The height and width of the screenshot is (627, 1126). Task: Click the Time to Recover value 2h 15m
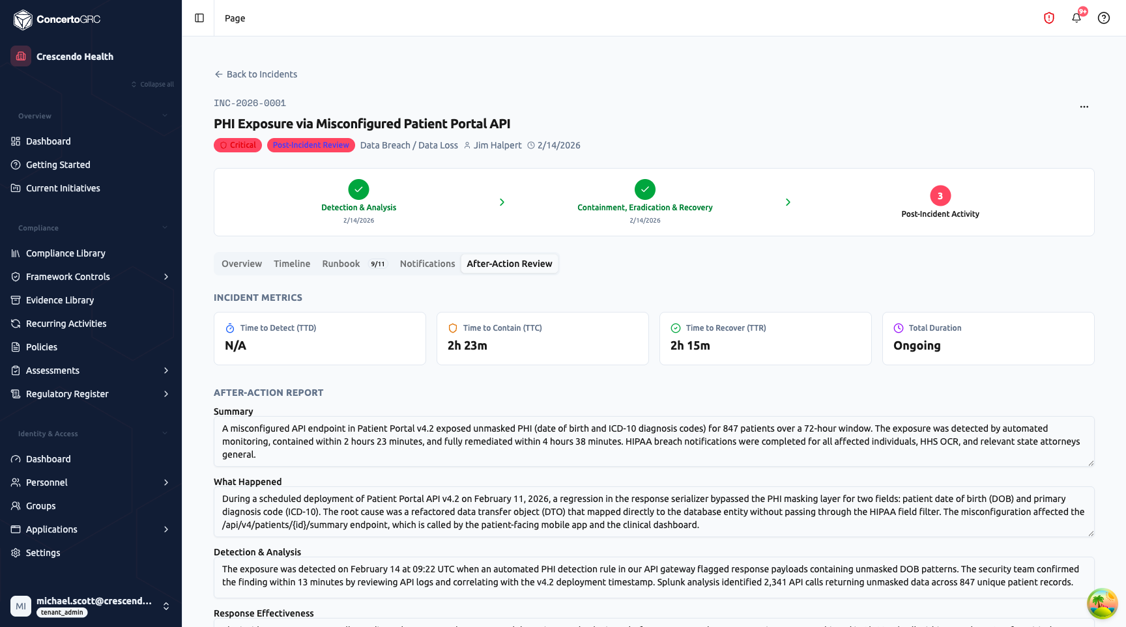pyautogui.click(x=690, y=346)
